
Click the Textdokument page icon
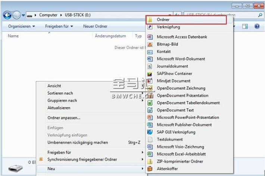point(150,140)
